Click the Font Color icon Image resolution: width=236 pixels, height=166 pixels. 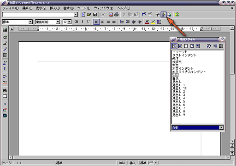[147, 22]
